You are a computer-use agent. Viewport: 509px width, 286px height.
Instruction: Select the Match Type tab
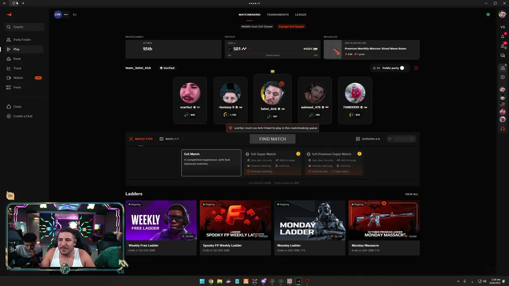141,139
